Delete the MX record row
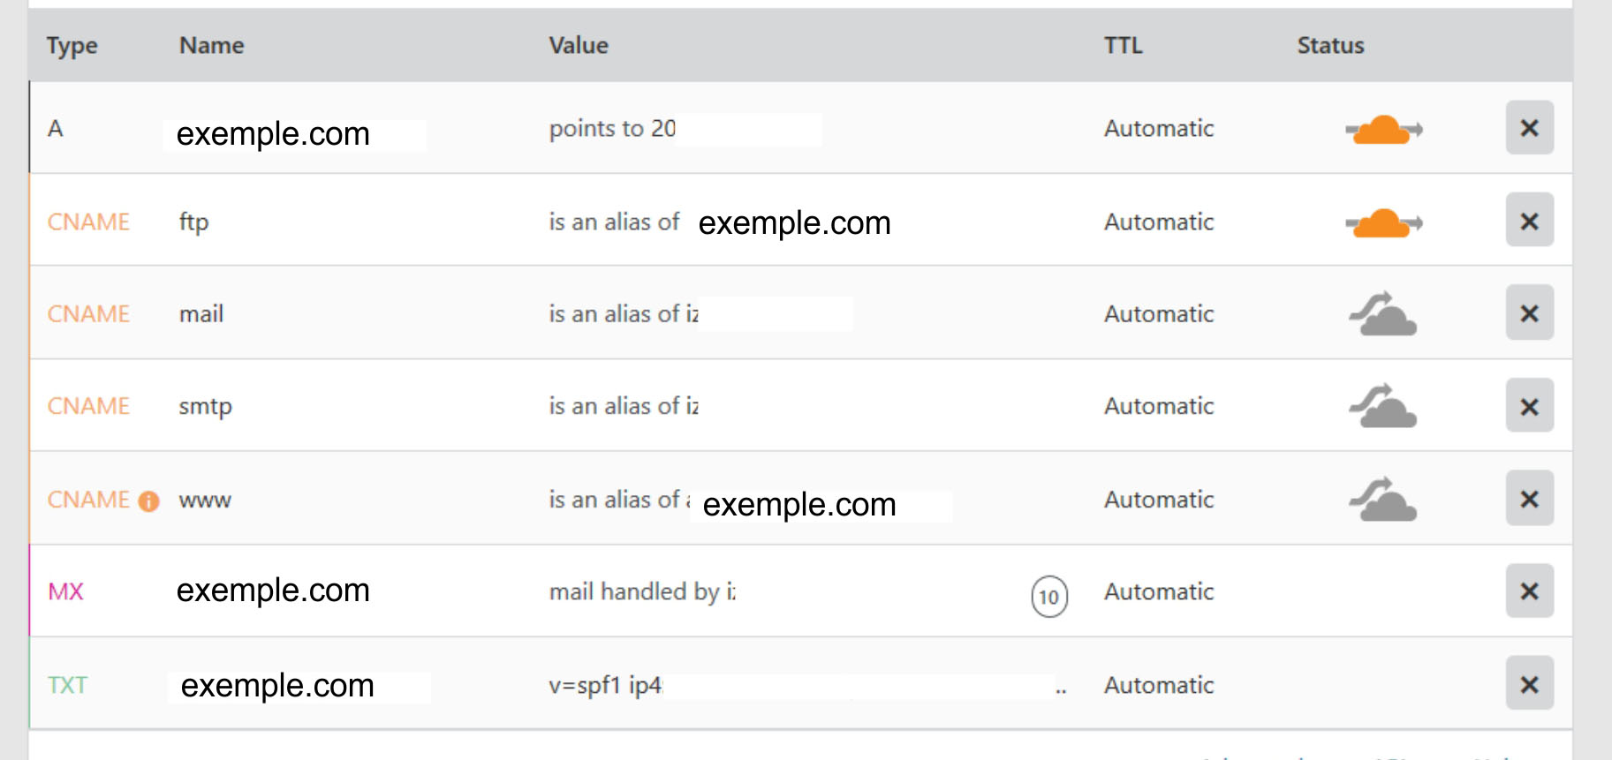This screenshot has width=1612, height=760. click(x=1529, y=591)
